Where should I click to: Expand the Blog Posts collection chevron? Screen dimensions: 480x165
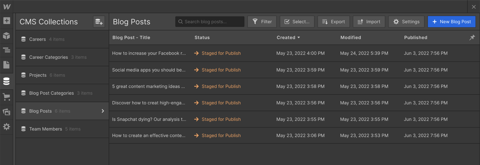[x=102, y=111]
